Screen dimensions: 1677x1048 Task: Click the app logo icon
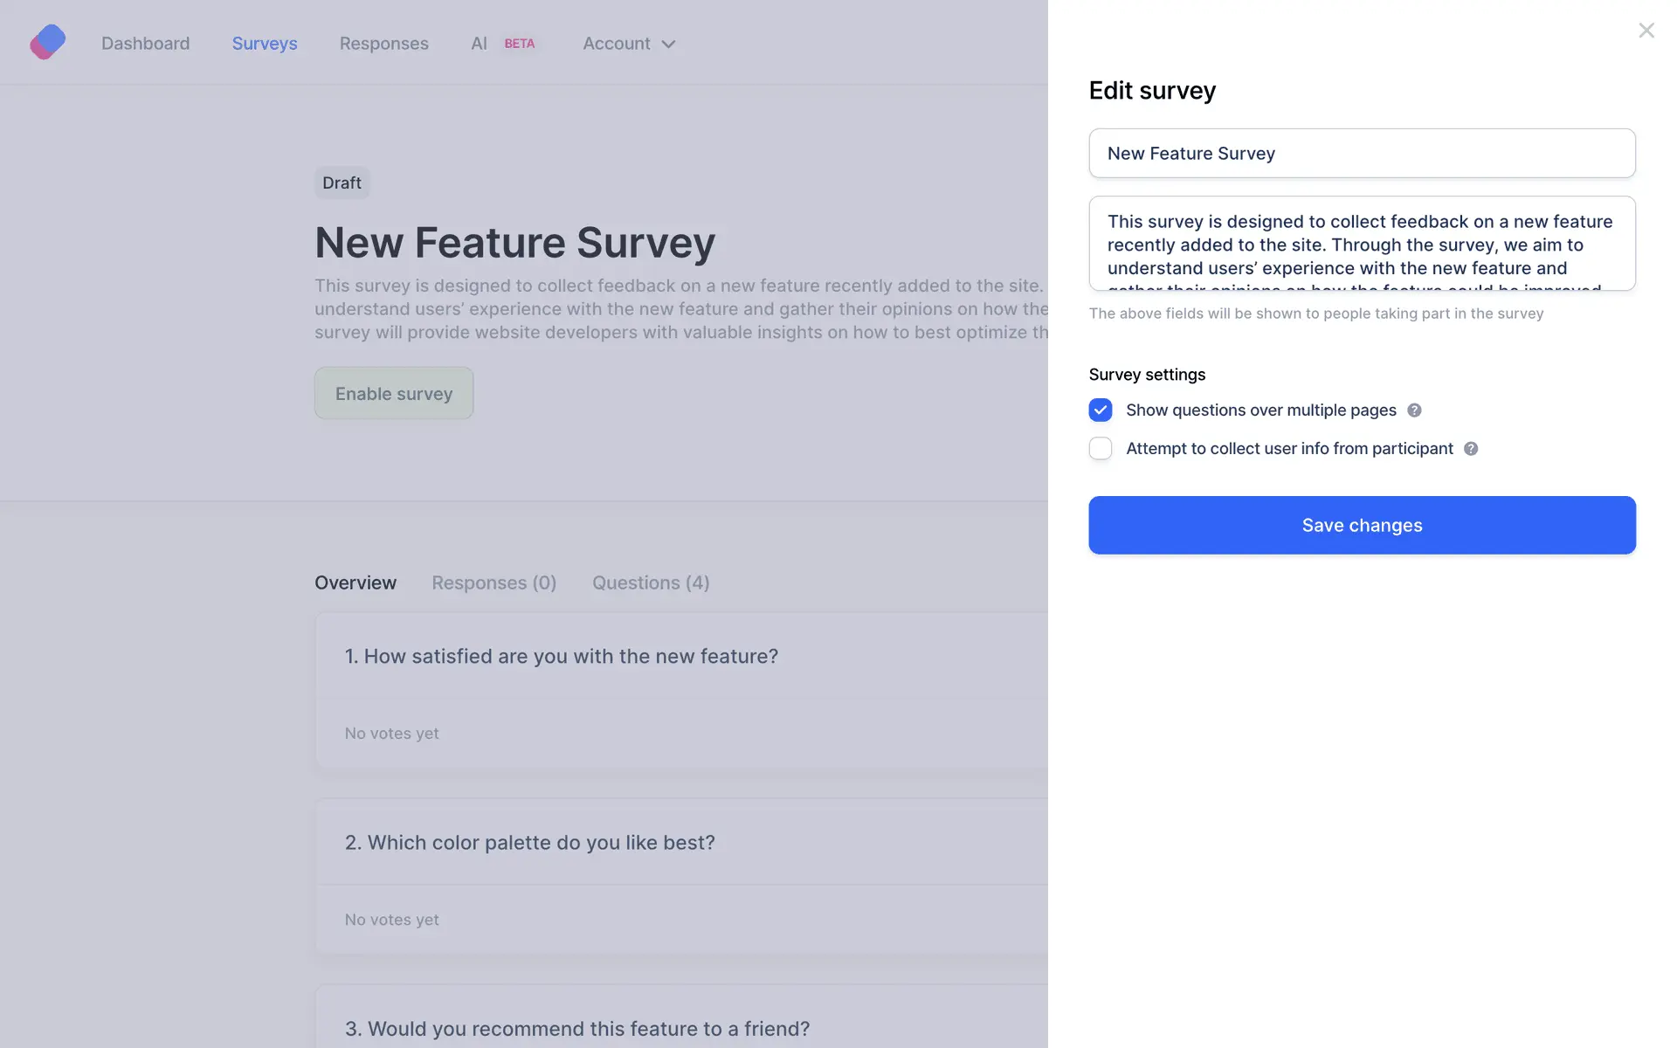(48, 42)
